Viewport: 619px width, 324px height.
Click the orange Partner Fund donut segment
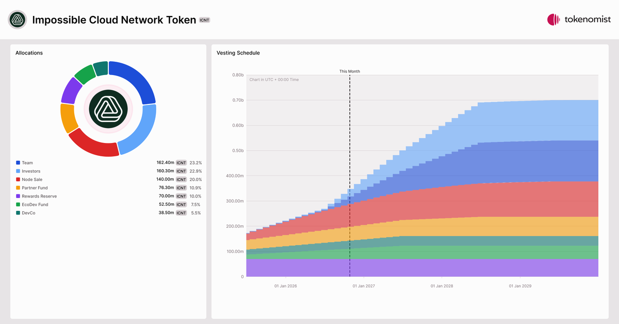(x=68, y=118)
